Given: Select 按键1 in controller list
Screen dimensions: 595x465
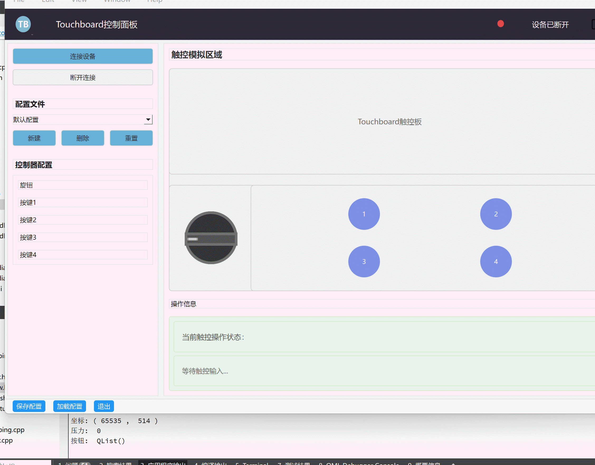Looking at the screenshot, I should click(83, 203).
